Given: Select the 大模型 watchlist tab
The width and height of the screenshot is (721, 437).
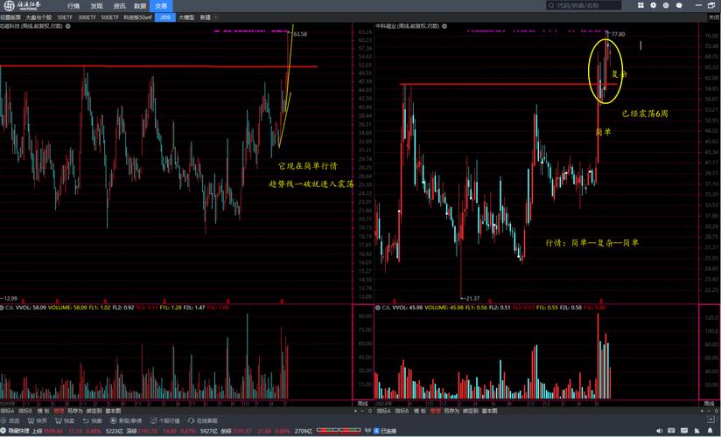Looking at the screenshot, I should 187,17.
